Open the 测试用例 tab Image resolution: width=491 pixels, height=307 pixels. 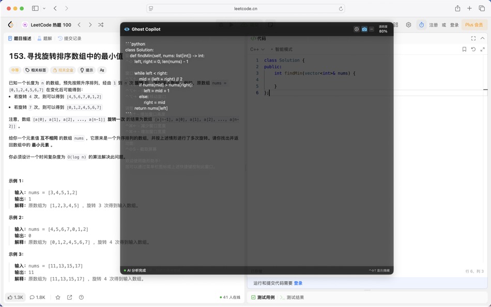click(x=263, y=297)
